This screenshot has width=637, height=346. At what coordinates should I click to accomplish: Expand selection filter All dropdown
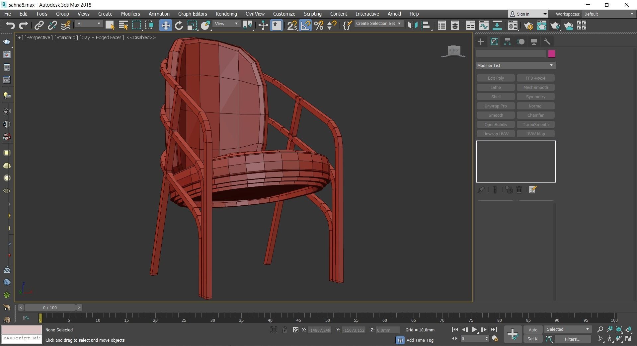pyautogui.click(x=89, y=24)
